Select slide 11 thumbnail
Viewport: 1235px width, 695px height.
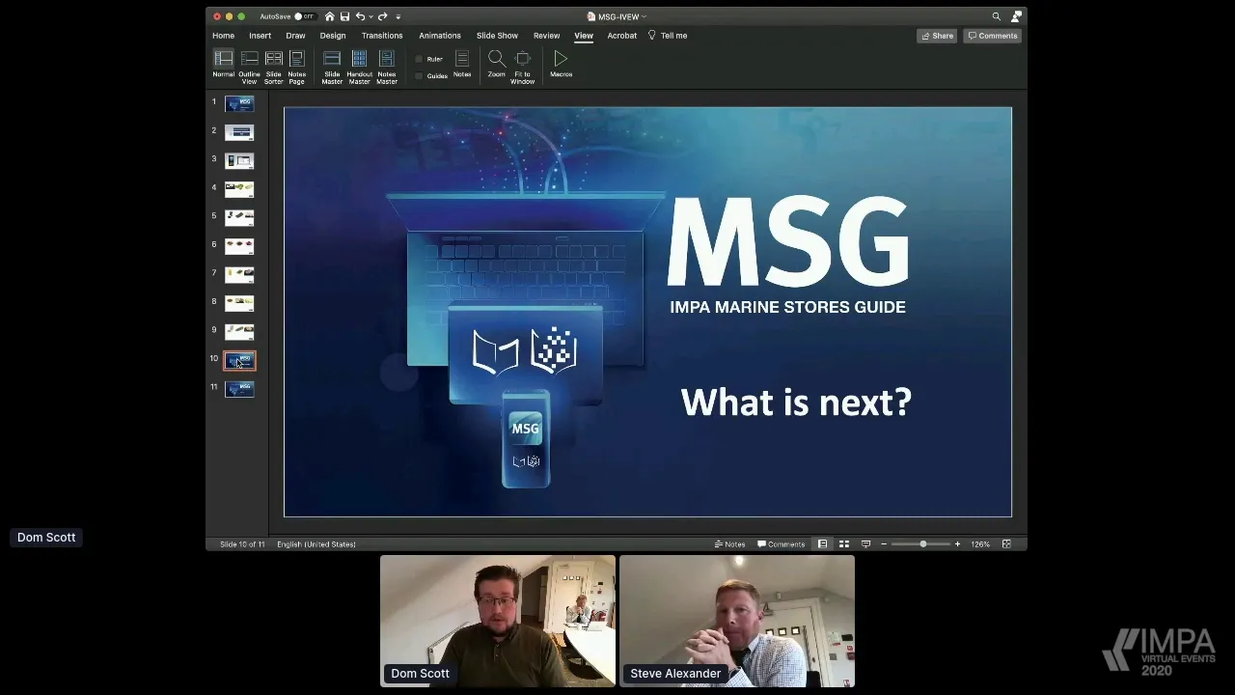point(239,388)
